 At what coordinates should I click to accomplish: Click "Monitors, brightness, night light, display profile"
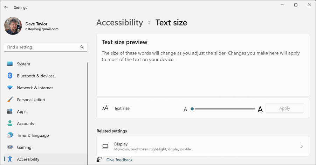coord(152,149)
